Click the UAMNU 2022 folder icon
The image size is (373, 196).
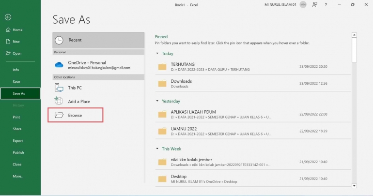pyautogui.click(x=162, y=131)
